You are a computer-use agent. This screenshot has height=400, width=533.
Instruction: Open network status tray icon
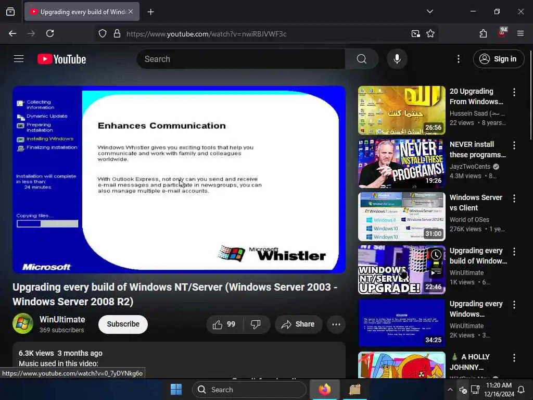click(463, 390)
